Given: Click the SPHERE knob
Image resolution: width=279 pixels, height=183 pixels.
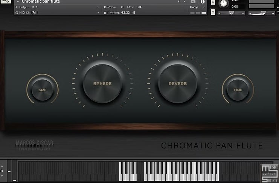Looking at the screenshot, I should click(102, 83).
